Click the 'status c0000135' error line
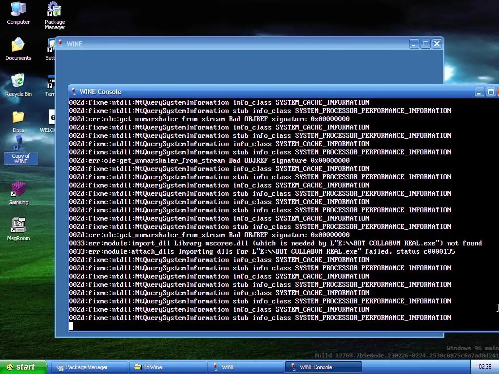 (x=262, y=252)
